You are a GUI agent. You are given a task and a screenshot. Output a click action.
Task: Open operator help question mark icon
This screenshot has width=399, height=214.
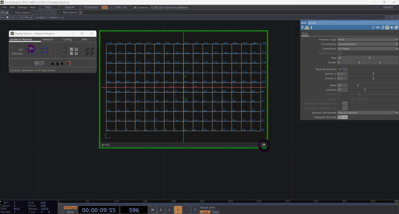tap(302, 28)
